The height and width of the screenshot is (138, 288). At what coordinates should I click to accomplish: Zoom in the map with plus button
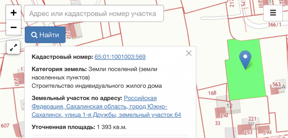point(13,13)
